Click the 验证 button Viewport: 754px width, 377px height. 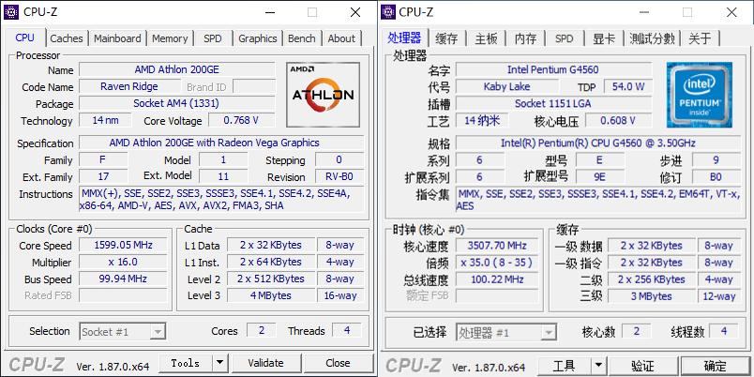point(643,367)
